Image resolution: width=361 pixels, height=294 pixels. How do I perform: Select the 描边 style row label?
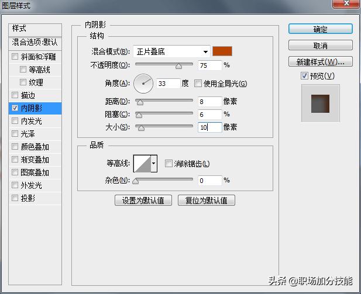pyautogui.click(x=28, y=95)
